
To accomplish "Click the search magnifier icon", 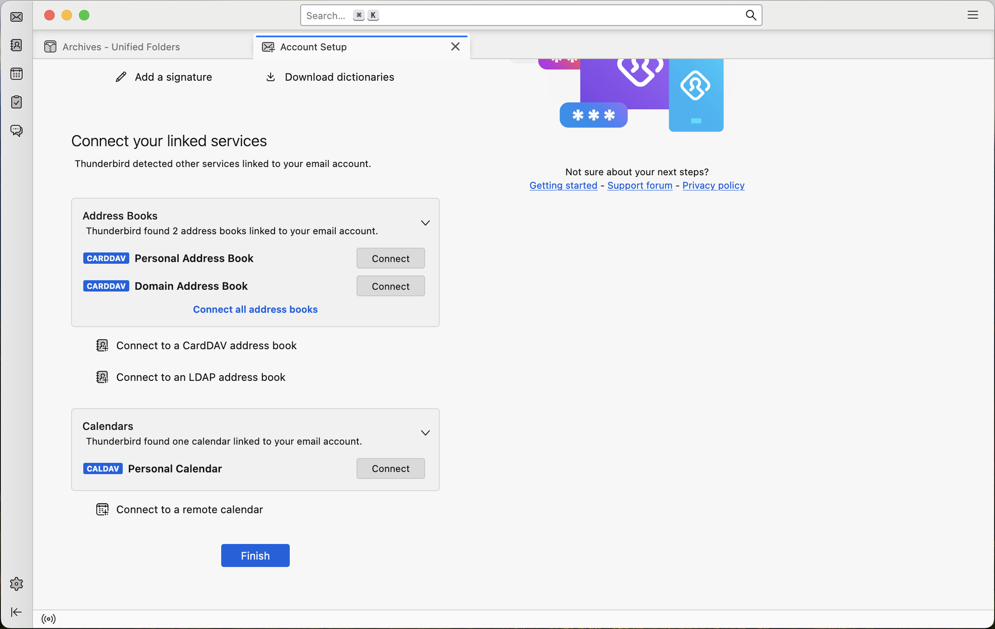I will [750, 15].
